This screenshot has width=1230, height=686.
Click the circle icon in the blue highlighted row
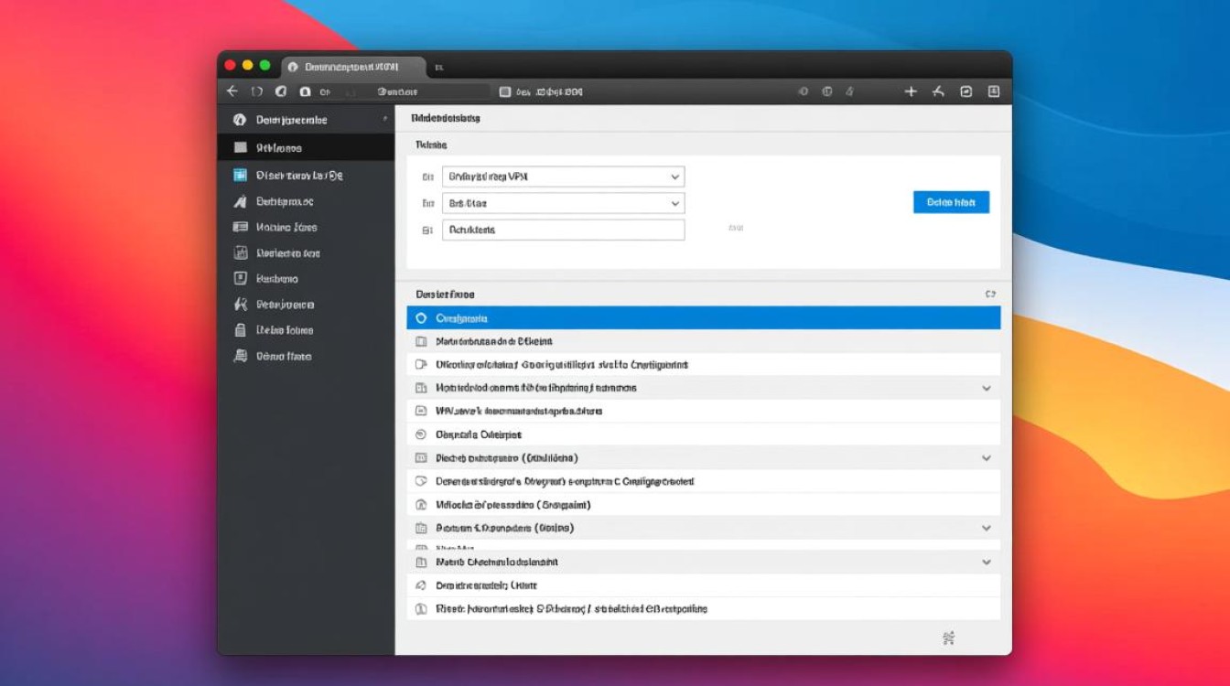pyautogui.click(x=421, y=318)
